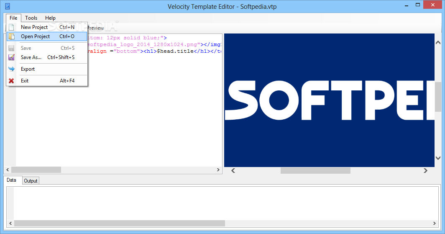Click left arrow of code editor scrollbar
This screenshot has width=445, height=234.
[x=8, y=170]
